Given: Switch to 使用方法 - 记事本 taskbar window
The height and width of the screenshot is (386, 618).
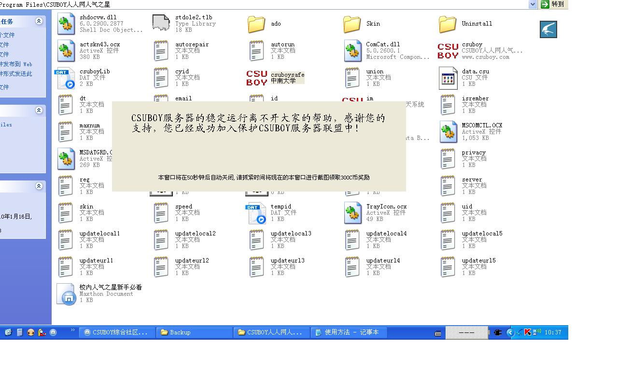Looking at the screenshot, I should (349, 332).
